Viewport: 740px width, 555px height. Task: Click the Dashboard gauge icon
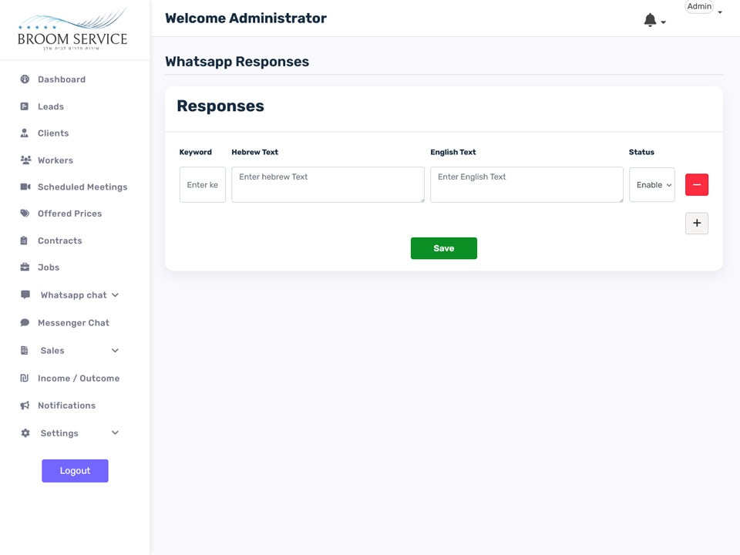25,79
